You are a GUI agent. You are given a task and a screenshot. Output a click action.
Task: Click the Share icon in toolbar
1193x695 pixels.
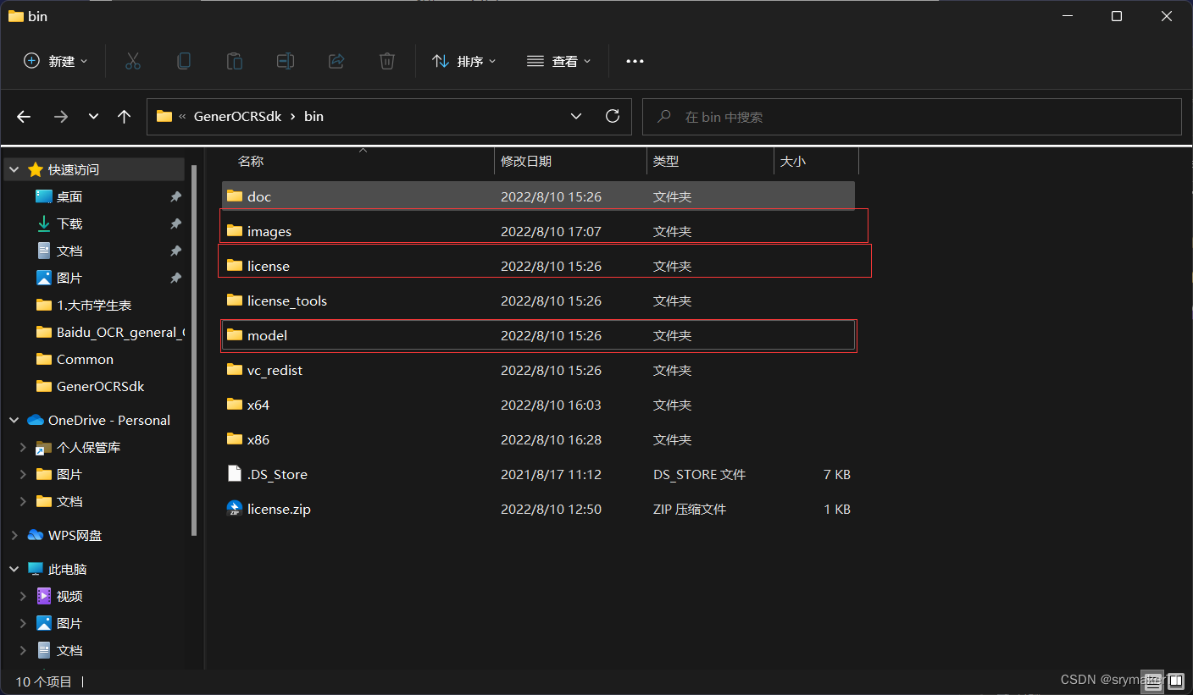[x=336, y=61]
